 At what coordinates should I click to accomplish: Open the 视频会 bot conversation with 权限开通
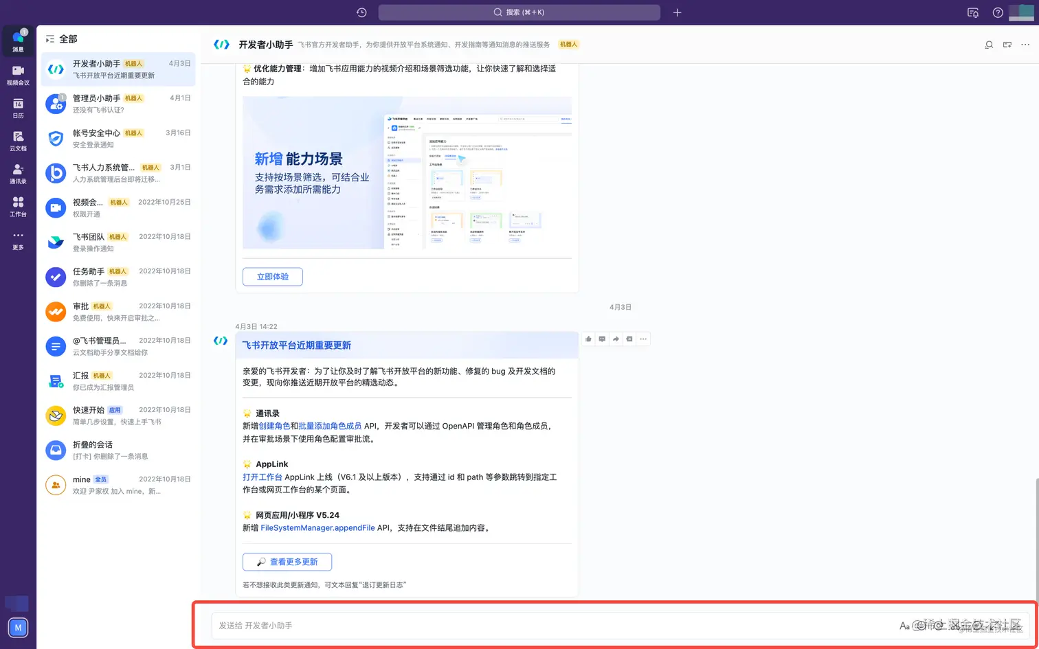[118, 207]
